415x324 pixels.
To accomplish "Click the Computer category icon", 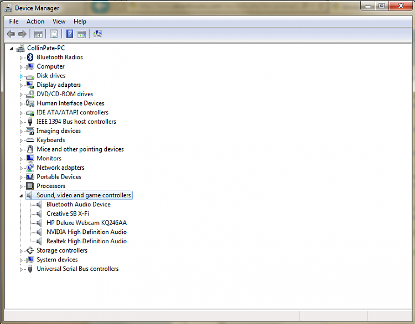I will [30, 66].
